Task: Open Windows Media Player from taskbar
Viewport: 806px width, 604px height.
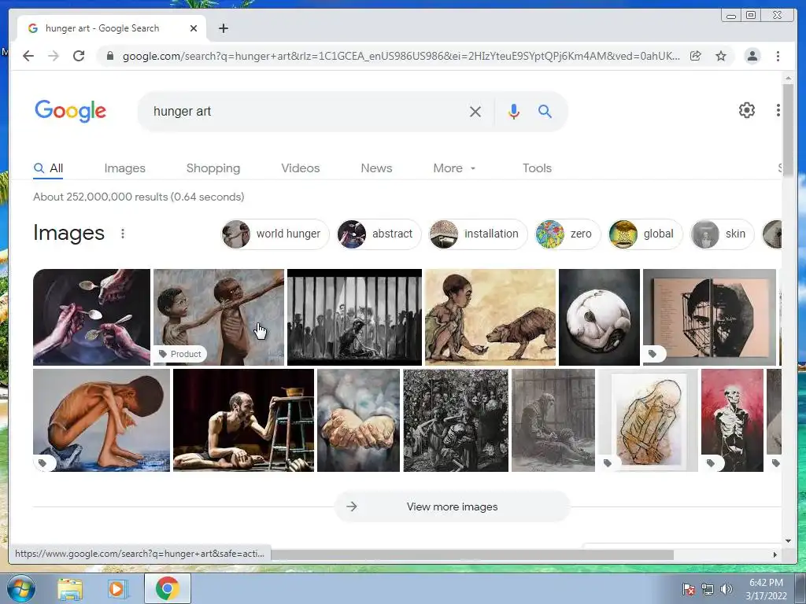Action: (x=116, y=588)
